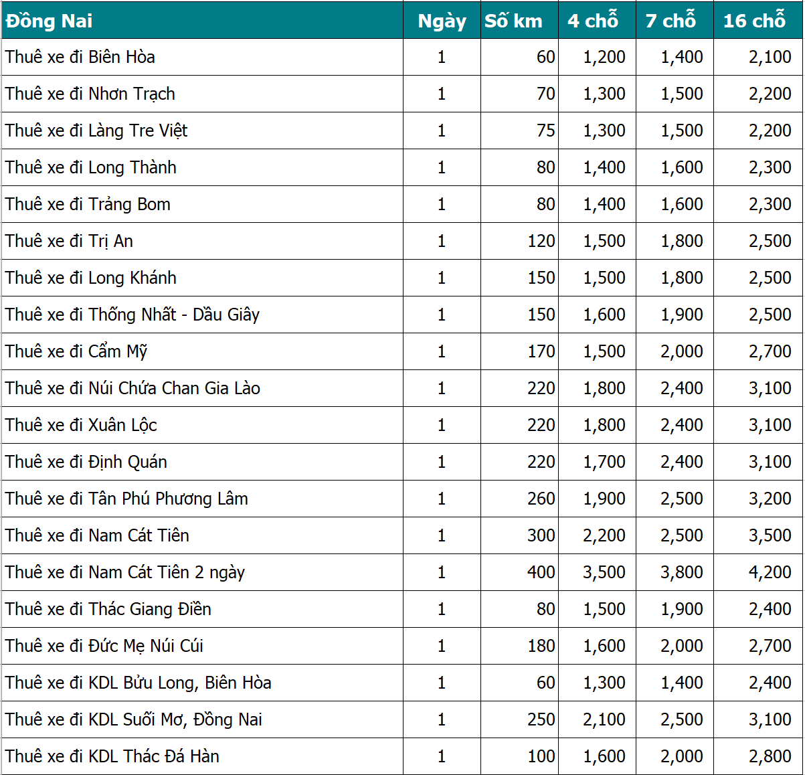Select 'Thuê xe đi Thống Nhất - Dầu Giây'
Image resolution: width=805 pixels, height=775 pixels.
coord(132,315)
